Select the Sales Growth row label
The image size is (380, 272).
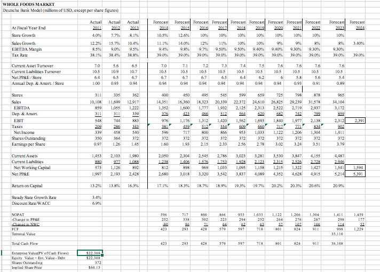(x=23, y=43)
